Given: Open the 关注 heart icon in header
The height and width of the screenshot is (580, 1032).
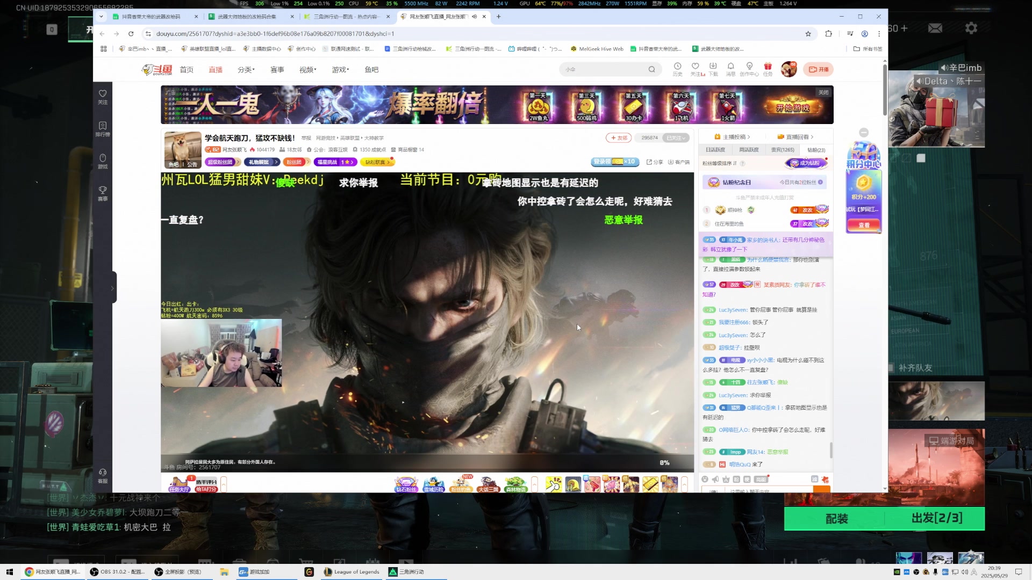Looking at the screenshot, I should [696, 69].
